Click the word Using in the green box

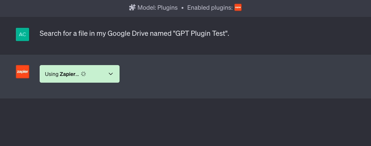click(52, 74)
